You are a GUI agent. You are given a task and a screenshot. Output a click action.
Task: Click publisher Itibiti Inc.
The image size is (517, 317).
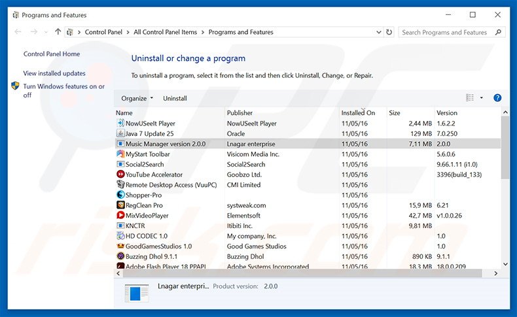pyautogui.click(x=240, y=225)
